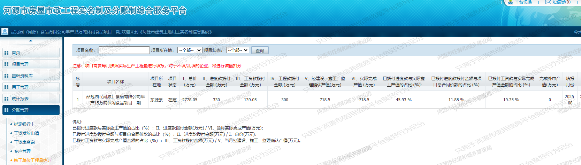Open the 工资表查询 submenu item
This screenshot has height=165, width=581.
[x=24, y=142]
